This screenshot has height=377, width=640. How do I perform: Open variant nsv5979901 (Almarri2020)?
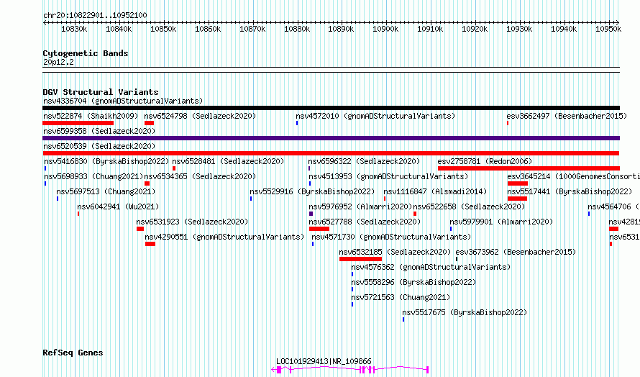pyautogui.click(x=501, y=222)
